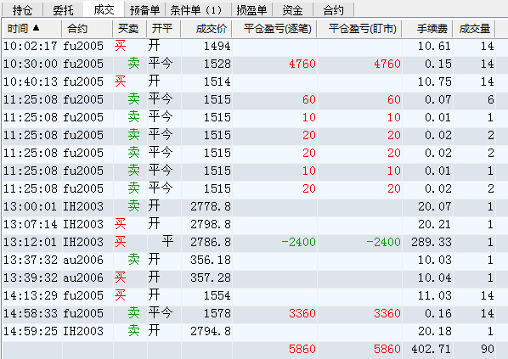Image resolution: width=508 pixels, height=359 pixels.
Task: Switch to the 持仓 tab
Action: (22, 10)
